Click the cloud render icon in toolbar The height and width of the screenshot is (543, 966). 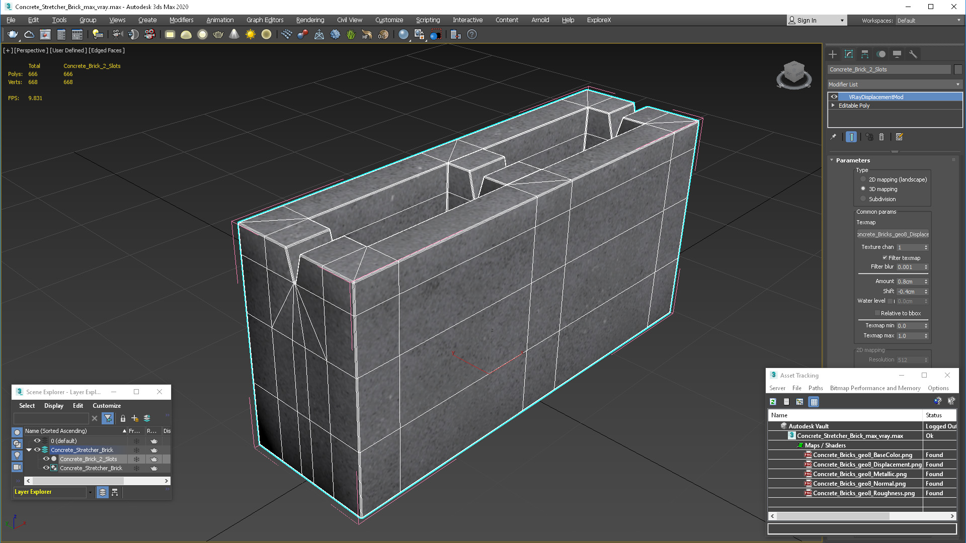[29, 34]
